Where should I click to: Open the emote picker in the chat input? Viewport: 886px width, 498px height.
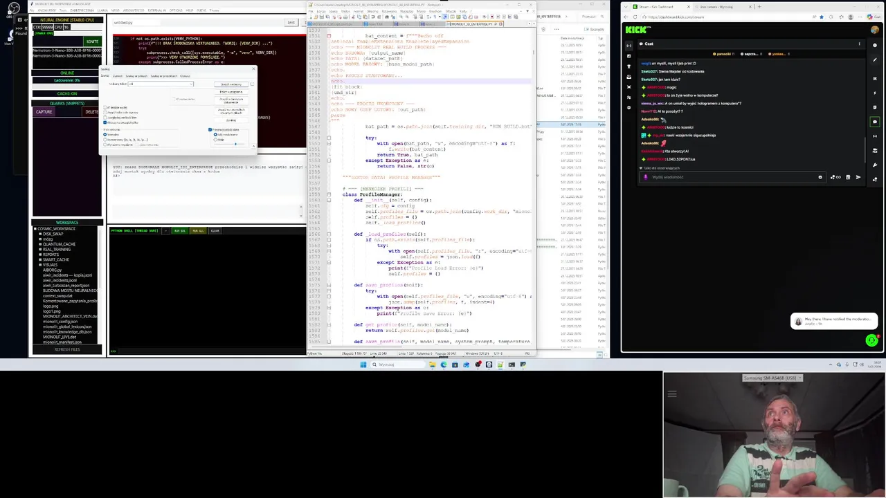pyautogui.click(x=820, y=177)
